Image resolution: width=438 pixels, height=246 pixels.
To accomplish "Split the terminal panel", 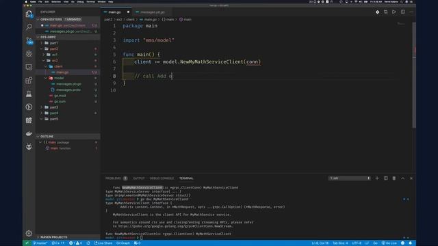I will (386, 178).
